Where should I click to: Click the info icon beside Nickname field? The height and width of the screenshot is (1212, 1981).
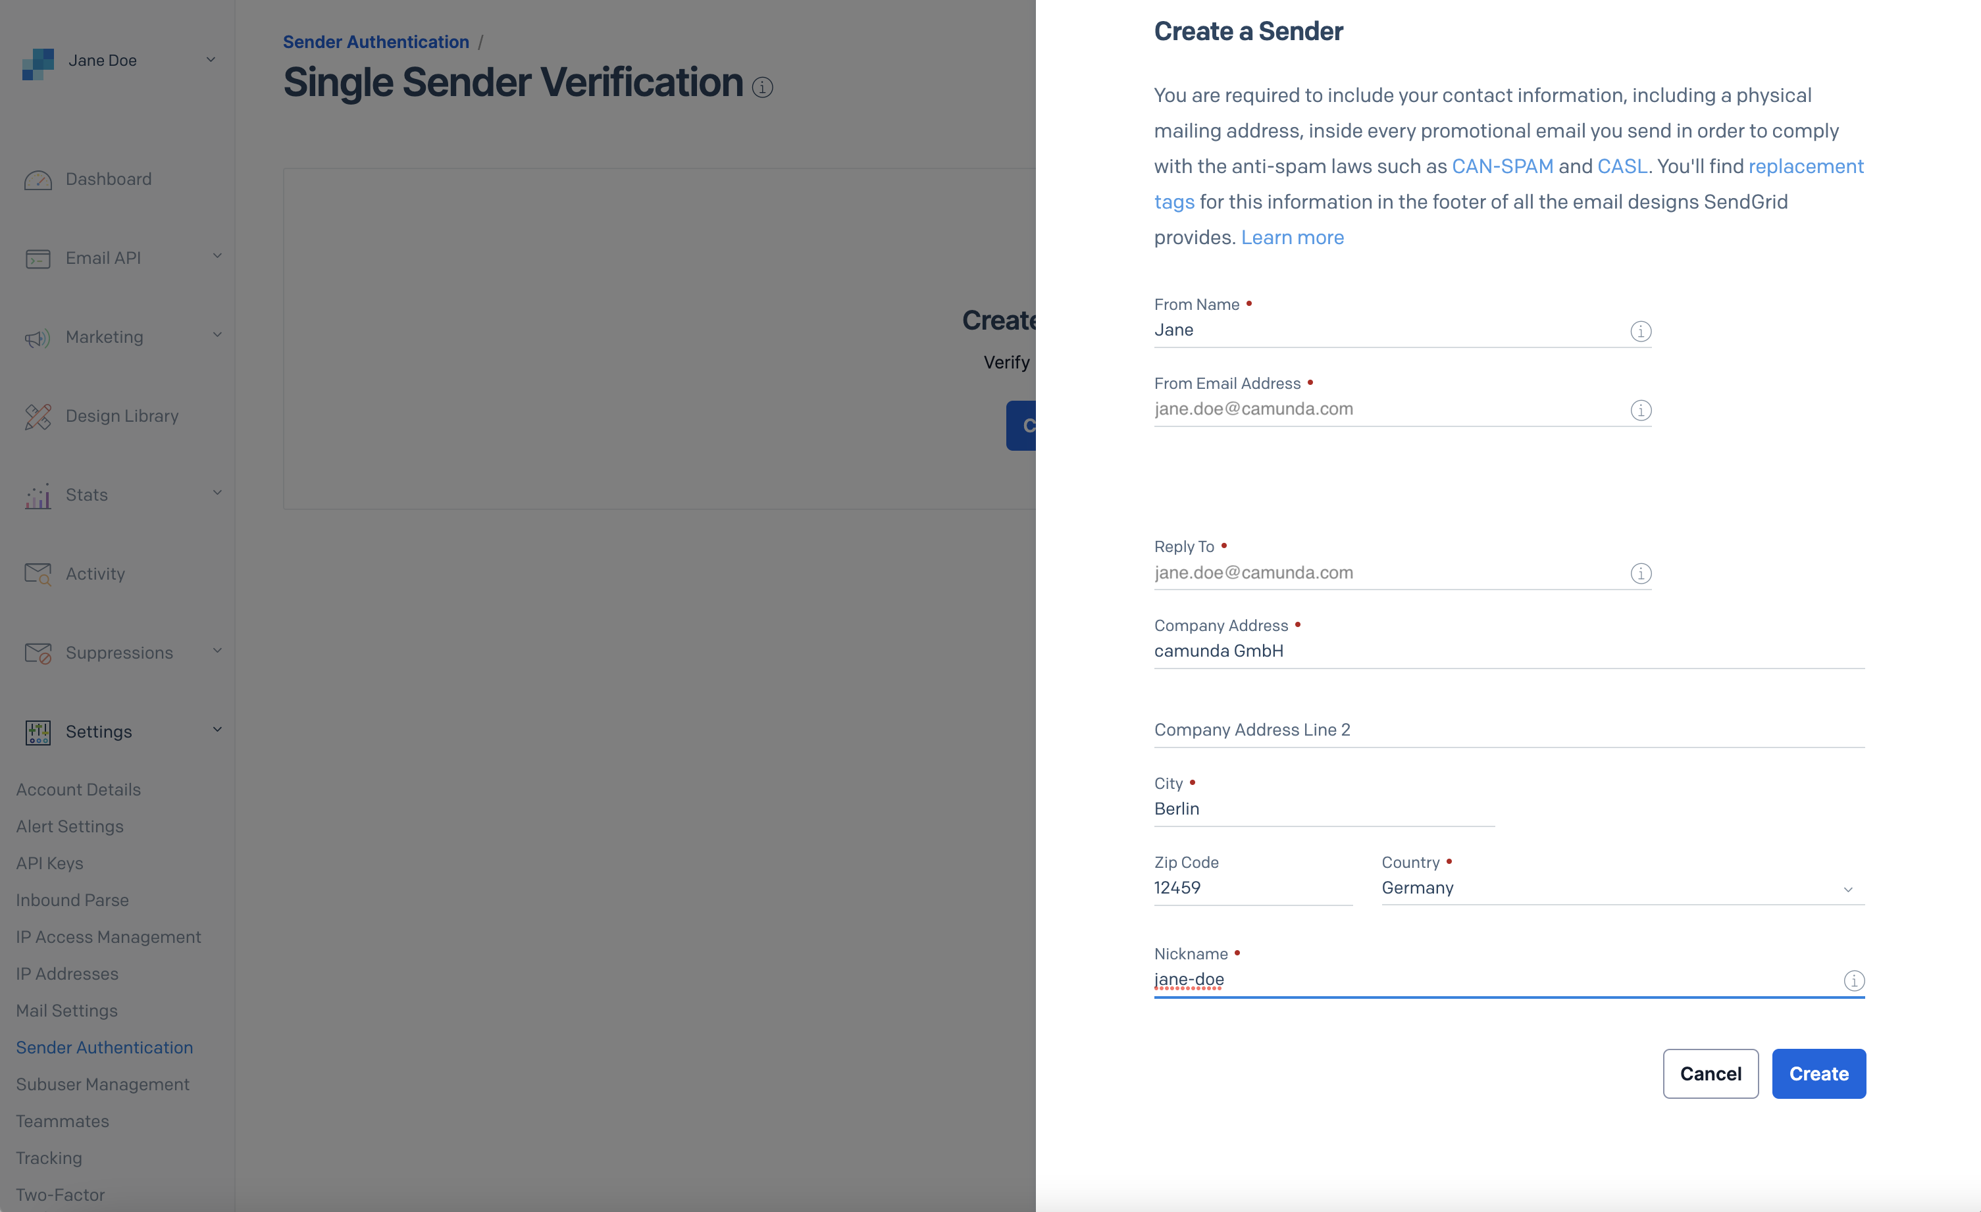[x=1855, y=980]
